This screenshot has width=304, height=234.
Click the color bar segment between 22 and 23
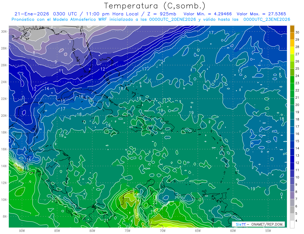point(292,87)
